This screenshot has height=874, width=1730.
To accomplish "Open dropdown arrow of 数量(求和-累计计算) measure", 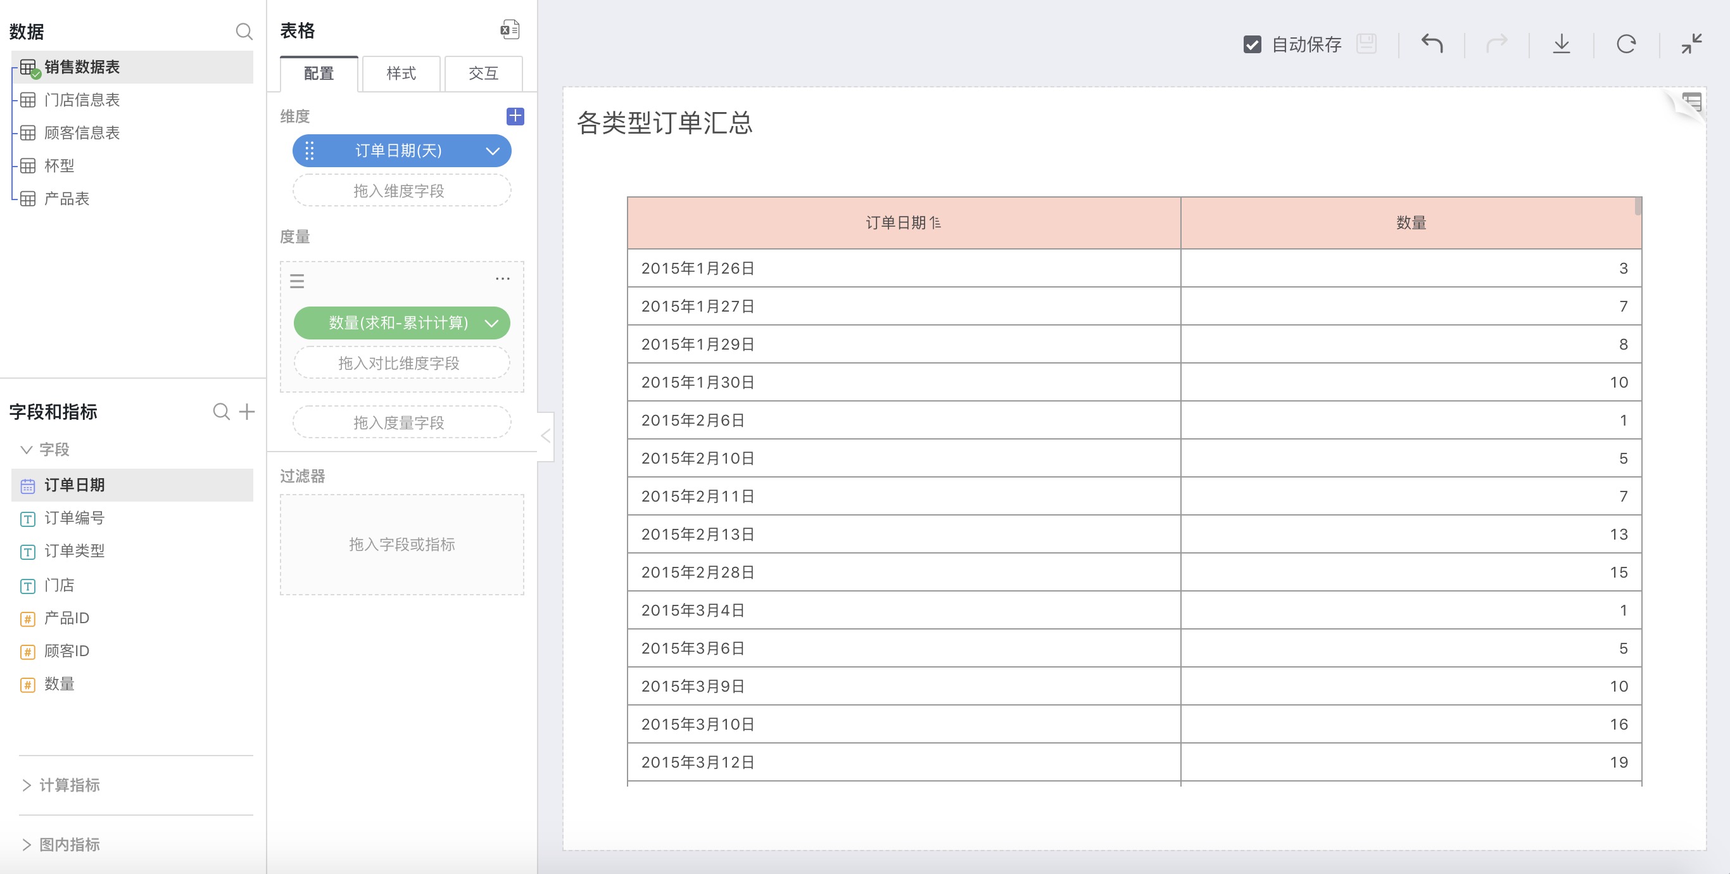I will coord(492,323).
